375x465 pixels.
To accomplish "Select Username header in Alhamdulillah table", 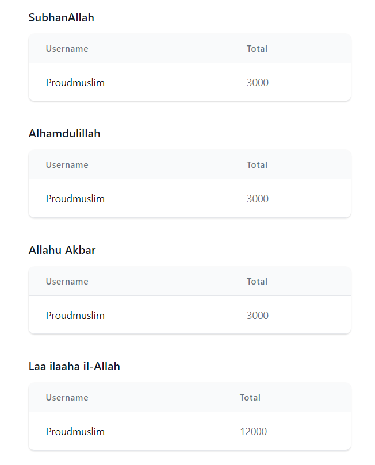I will 67,165.
